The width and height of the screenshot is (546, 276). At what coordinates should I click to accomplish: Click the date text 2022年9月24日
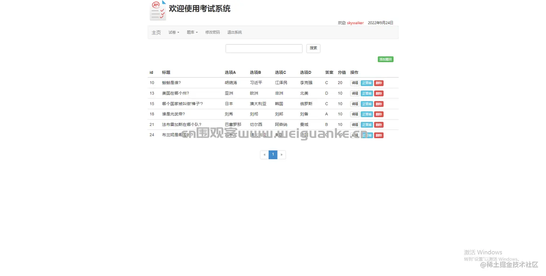pyautogui.click(x=381, y=23)
